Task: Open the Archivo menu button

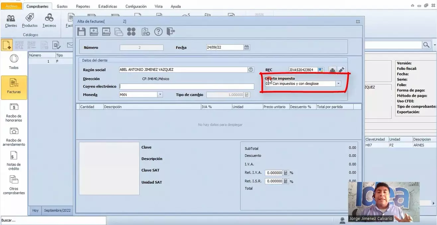Action: (11, 6)
